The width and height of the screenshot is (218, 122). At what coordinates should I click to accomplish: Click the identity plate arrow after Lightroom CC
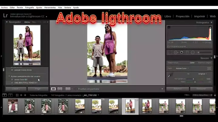click(46, 17)
